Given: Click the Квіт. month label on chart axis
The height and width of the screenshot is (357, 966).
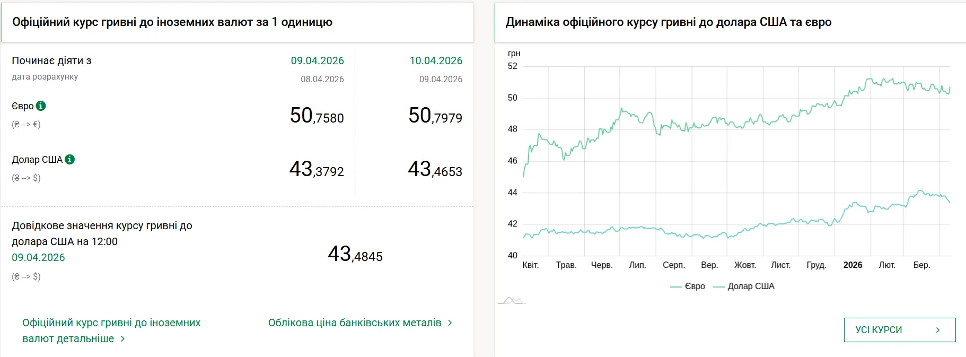Looking at the screenshot, I should [x=530, y=265].
